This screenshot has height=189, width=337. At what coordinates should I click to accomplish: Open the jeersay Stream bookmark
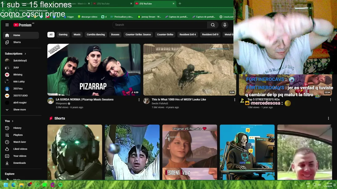(149, 17)
